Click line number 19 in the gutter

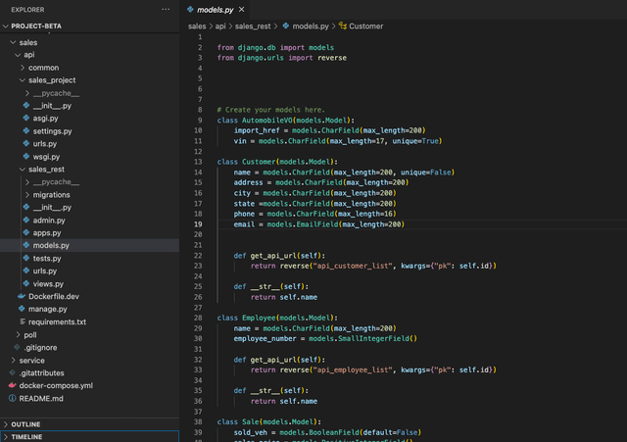[x=199, y=224]
